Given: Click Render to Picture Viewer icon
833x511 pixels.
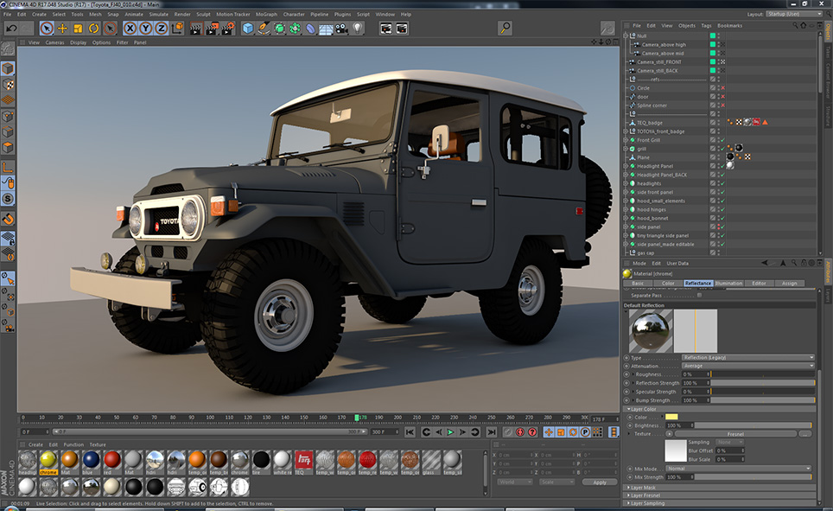Looking at the screenshot, I should [x=212, y=29].
